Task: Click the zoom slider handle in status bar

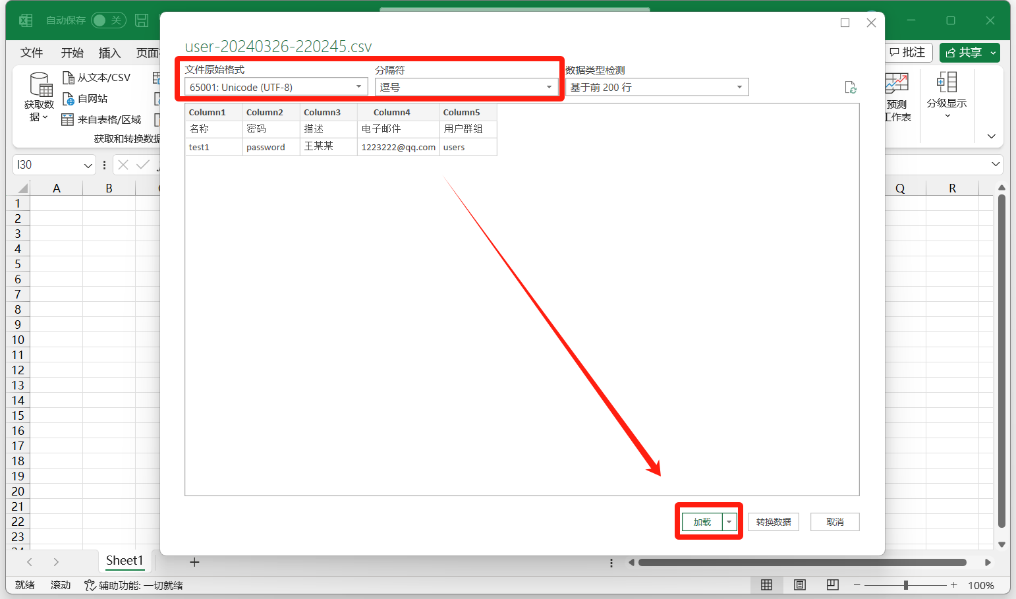Action: [x=906, y=585]
